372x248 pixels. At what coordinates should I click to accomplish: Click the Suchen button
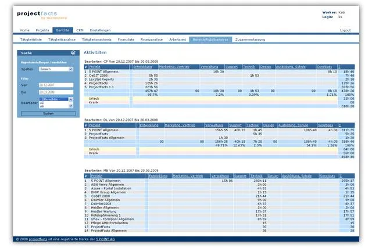pos(48,114)
